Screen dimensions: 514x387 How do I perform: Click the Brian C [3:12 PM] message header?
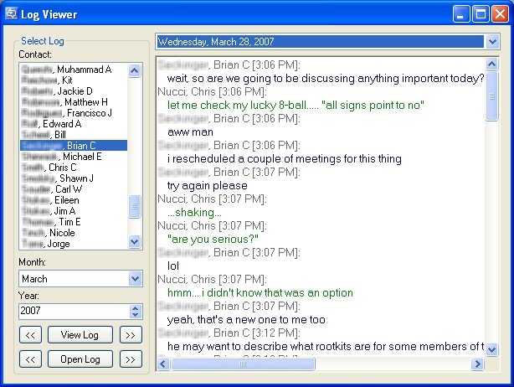229,333
